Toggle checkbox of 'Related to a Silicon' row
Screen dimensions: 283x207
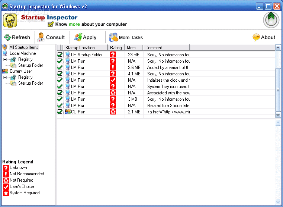pos(60,105)
